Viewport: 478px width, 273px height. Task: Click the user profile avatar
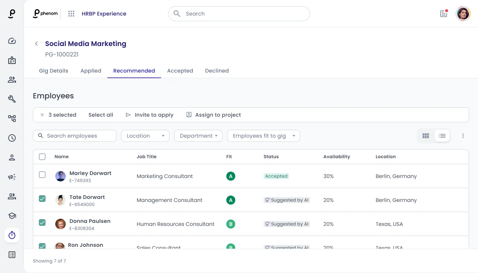(x=463, y=14)
